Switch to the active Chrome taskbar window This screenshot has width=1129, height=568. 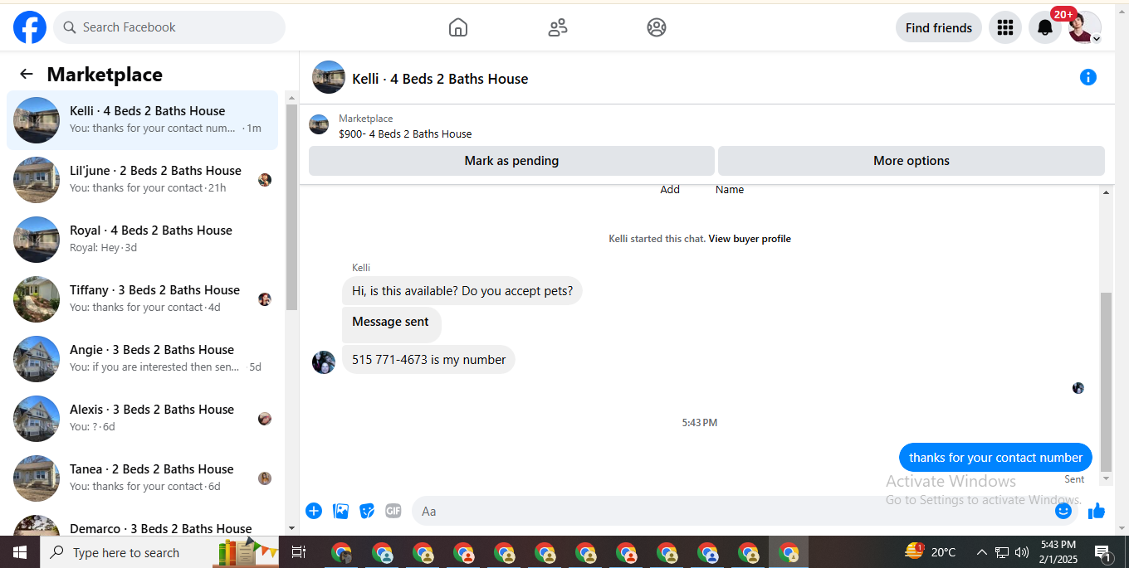coord(789,552)
